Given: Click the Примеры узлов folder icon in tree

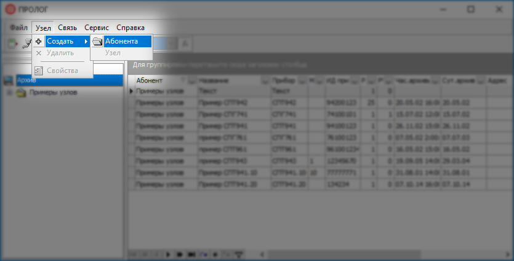Looking at the screenshot, I should click(x=20, y=93).
